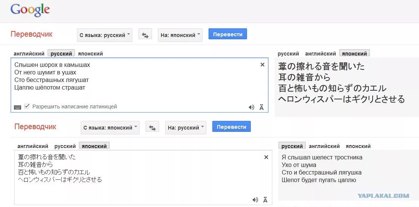The image size is (419, 207).
Task: Listen to the Russian source text
Action: pyautogui.click(x=251, y=107)
